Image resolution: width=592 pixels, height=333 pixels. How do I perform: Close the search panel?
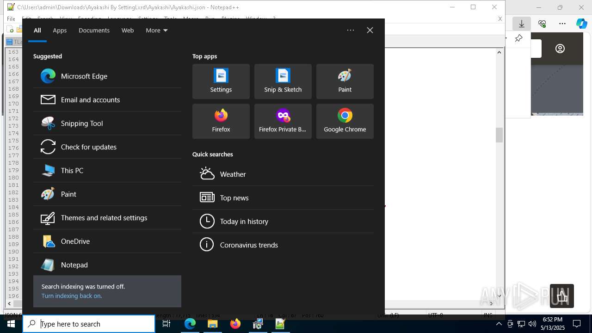coord(370,30)
